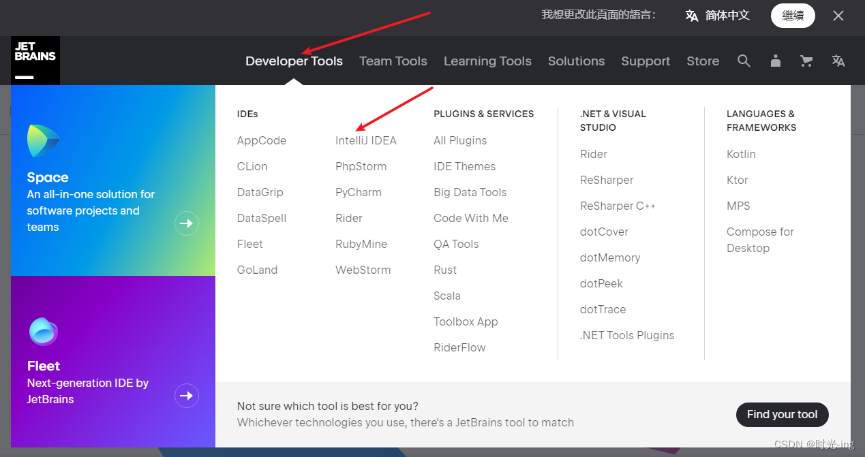Image resolution: width=865 pixels, height=457 pixels.
Task: Click the arrow button on Space card
Action: point(187,223)
